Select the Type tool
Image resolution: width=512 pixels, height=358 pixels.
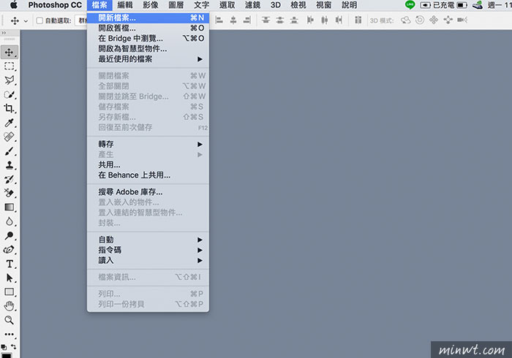(9, 264)
